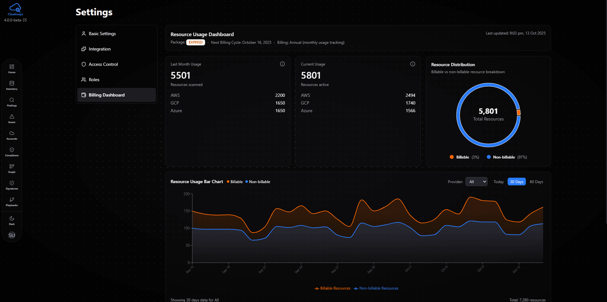The width and height of the screenshot is (607, 302).
Task: Open the Roles settings label
Action: (x=94, y=80)
